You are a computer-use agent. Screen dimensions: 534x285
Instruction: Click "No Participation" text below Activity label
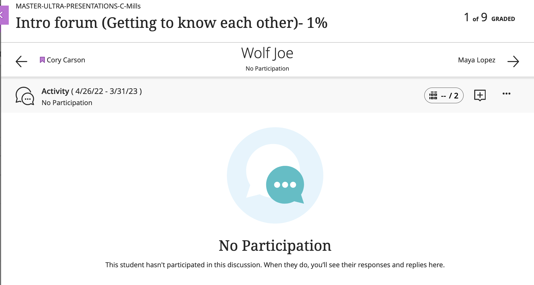pyautogui.click(x=67, y=103)
